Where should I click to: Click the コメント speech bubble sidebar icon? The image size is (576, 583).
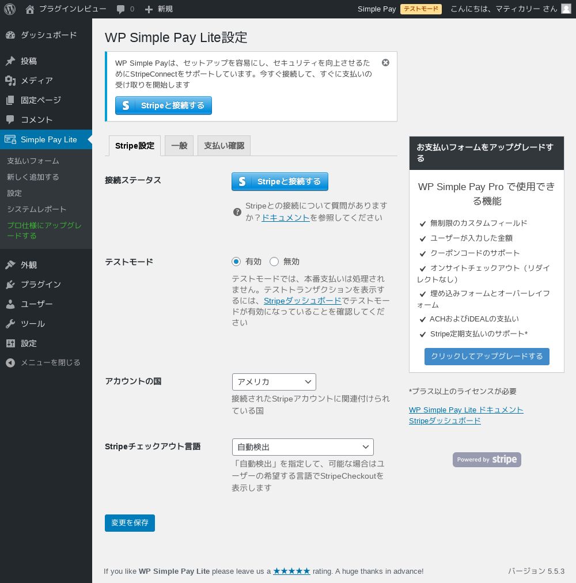coord(10,120)
